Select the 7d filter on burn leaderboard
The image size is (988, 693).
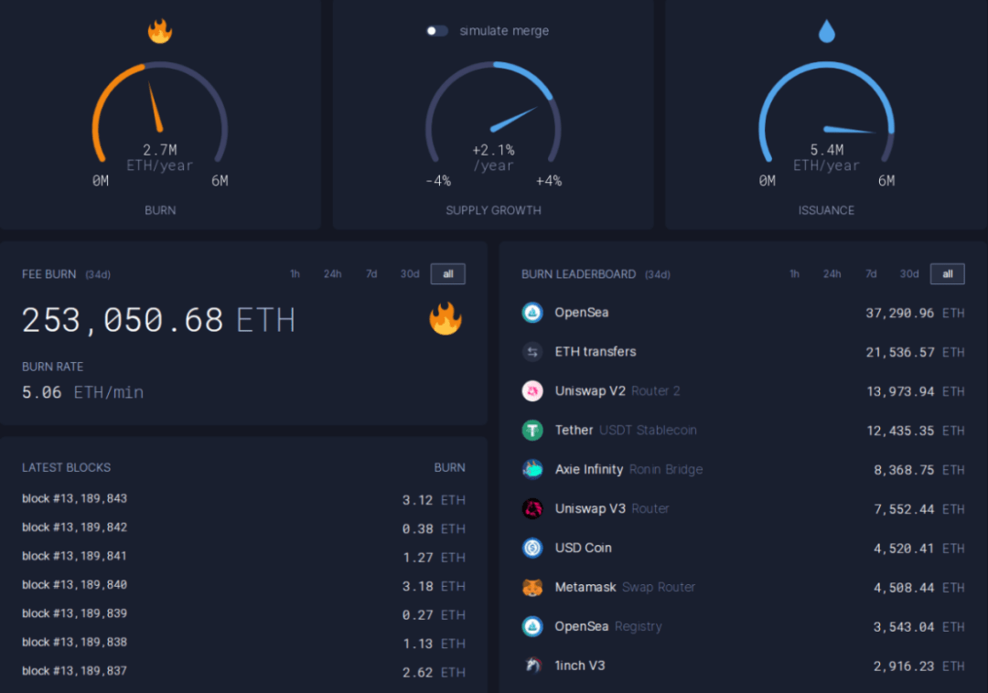pos(870,273)
